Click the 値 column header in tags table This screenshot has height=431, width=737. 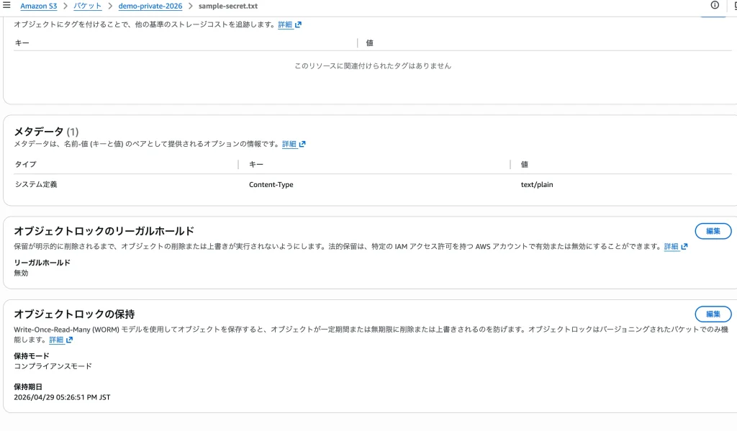(370, 42)
